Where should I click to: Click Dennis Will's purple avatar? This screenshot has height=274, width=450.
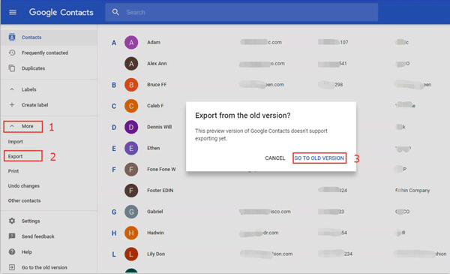click(x=131, y=127)
